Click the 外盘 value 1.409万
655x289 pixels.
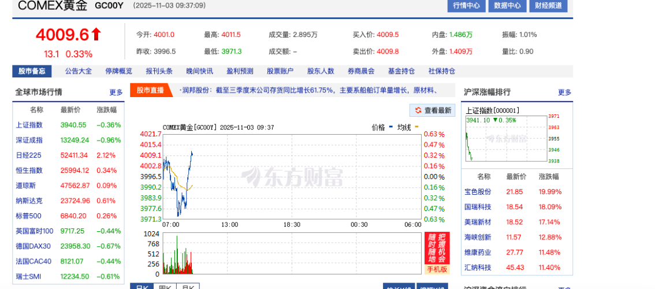point(461,51)
